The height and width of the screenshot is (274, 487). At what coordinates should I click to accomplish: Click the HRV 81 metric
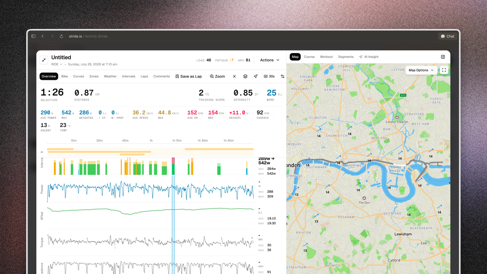coord(244,60)
